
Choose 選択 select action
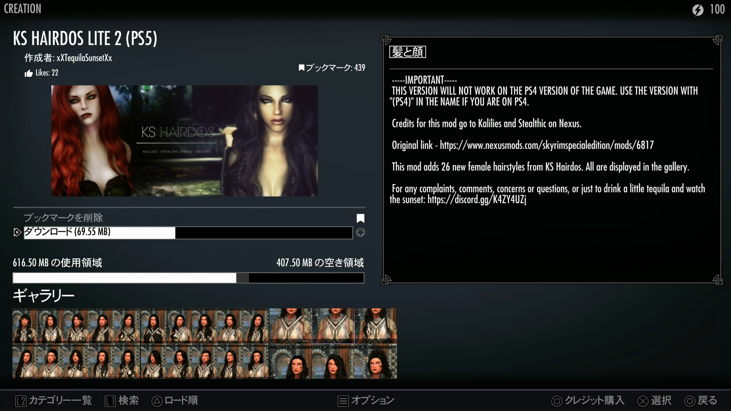[661, 400]
